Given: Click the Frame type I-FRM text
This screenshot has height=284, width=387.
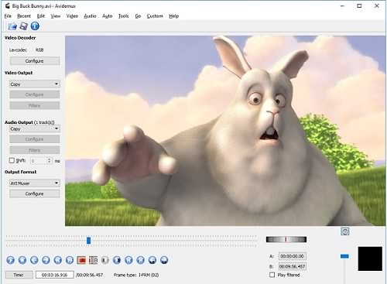Looking at the screenshot, I should [x=136, y=275].
